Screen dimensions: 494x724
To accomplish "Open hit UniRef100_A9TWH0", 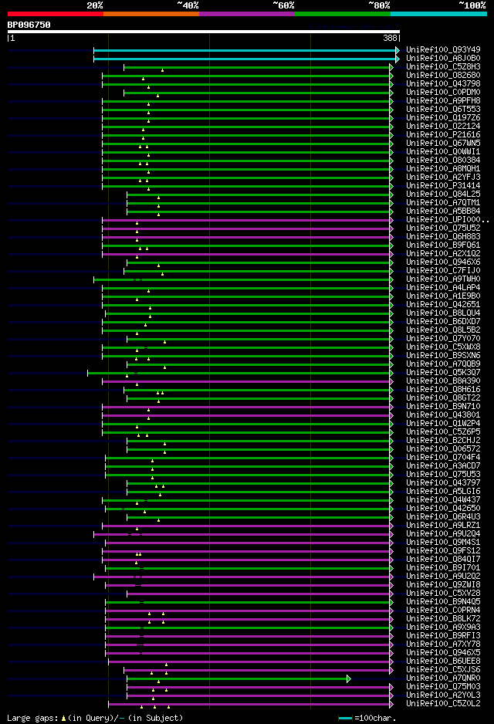I will 443,279.
